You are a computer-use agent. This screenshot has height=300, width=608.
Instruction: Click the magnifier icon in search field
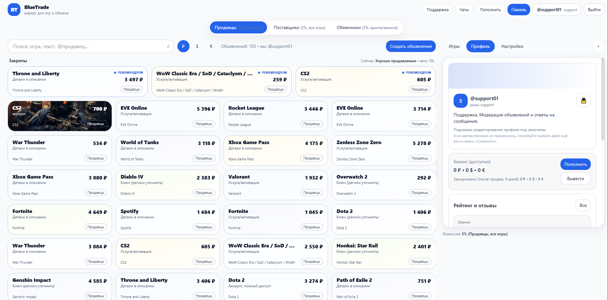point(168,47)
